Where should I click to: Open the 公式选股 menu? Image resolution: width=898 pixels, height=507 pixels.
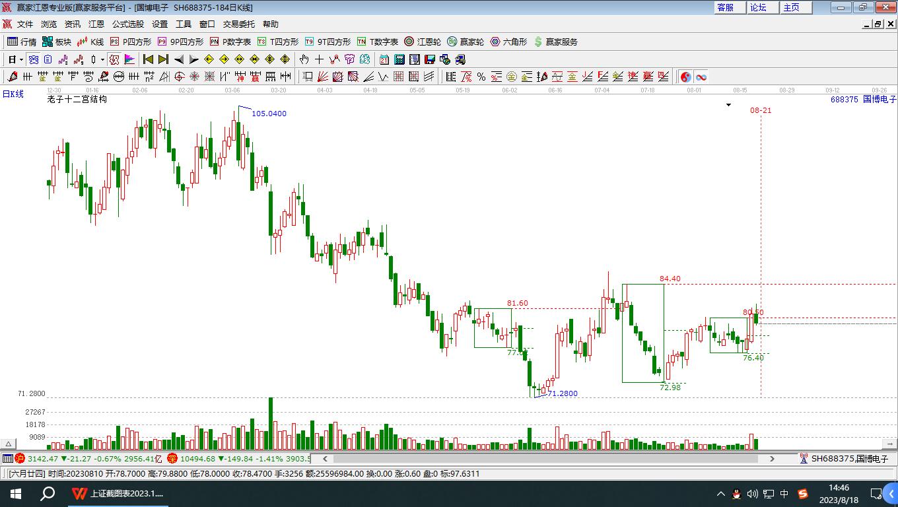tap(128, 24)
